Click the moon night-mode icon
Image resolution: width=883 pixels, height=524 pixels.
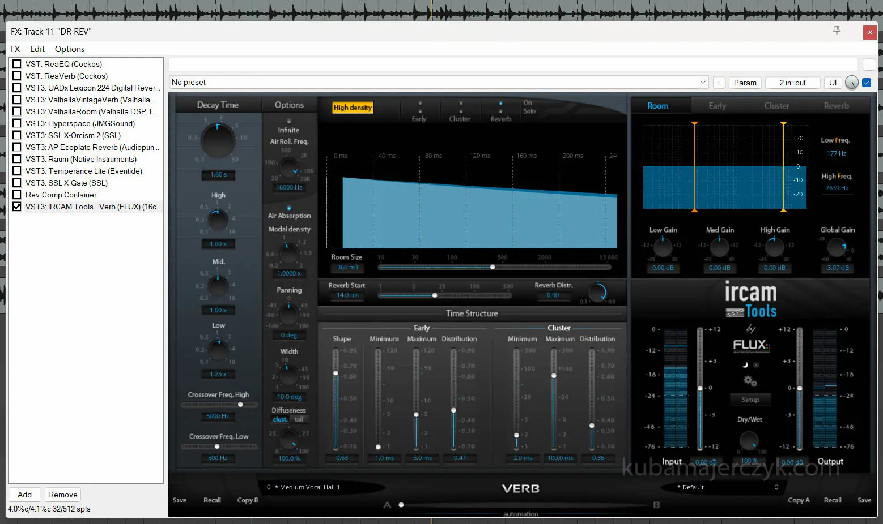tap(746, 365)
